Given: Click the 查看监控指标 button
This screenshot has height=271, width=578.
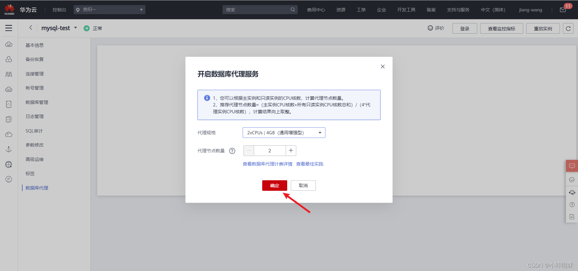Looking at the screenshot, I should (502, 29).
